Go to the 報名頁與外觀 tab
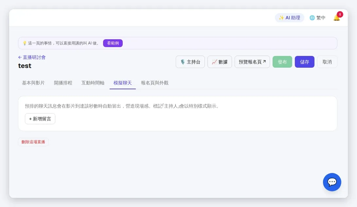 [x=154, y=83]
